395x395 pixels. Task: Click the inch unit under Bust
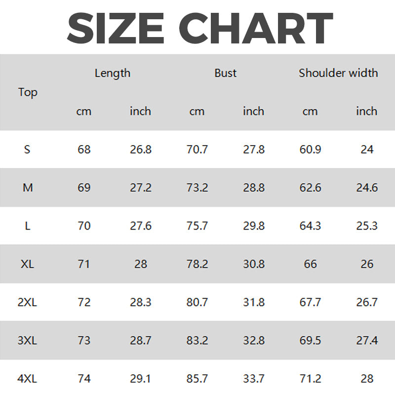(x=253, y=112)
